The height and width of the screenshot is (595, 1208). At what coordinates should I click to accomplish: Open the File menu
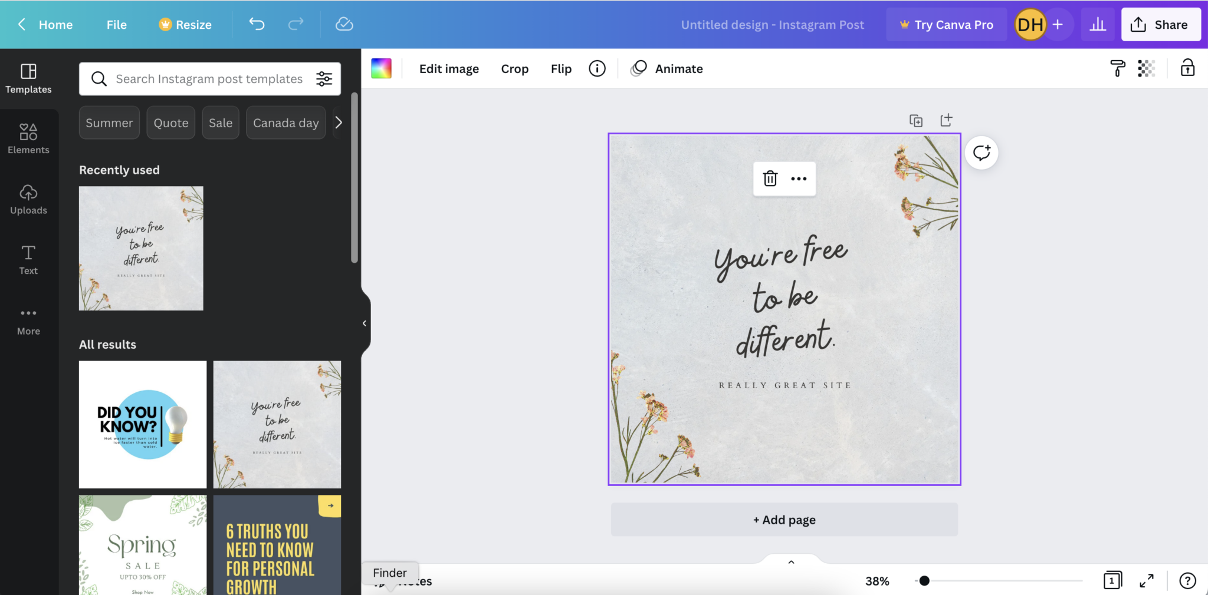(116, 25)
